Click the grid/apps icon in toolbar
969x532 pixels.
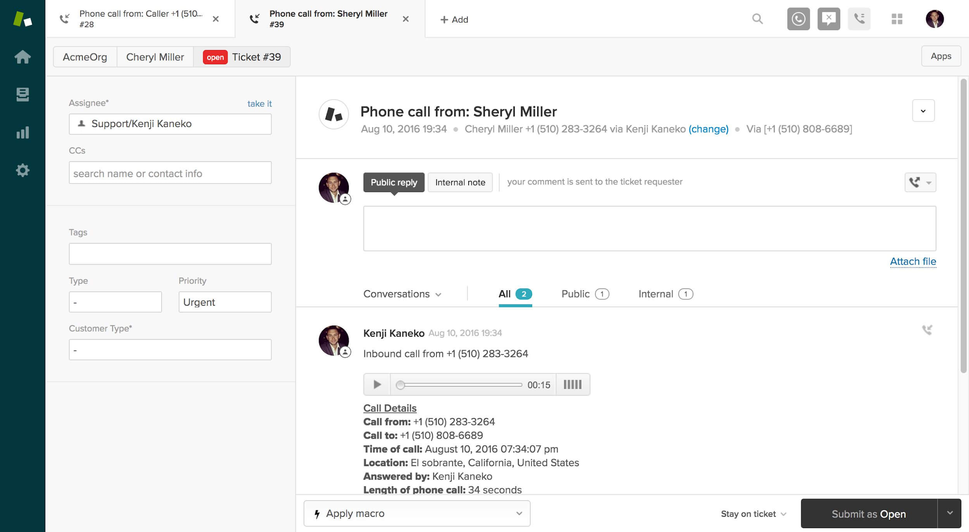tap(897, 18)
